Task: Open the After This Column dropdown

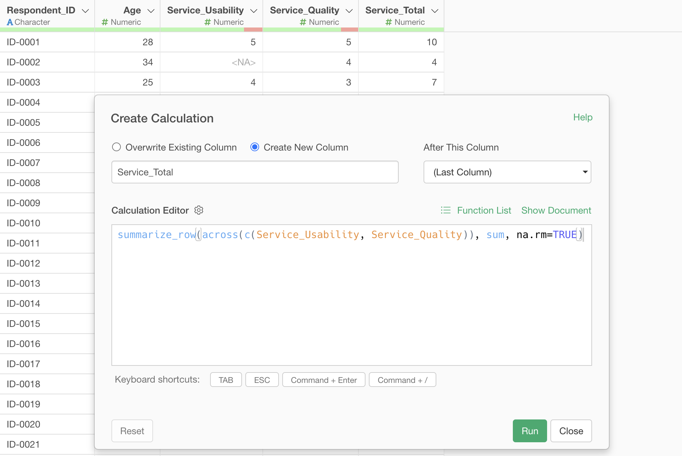Action: pyautogui.click(x=507, y=172)
